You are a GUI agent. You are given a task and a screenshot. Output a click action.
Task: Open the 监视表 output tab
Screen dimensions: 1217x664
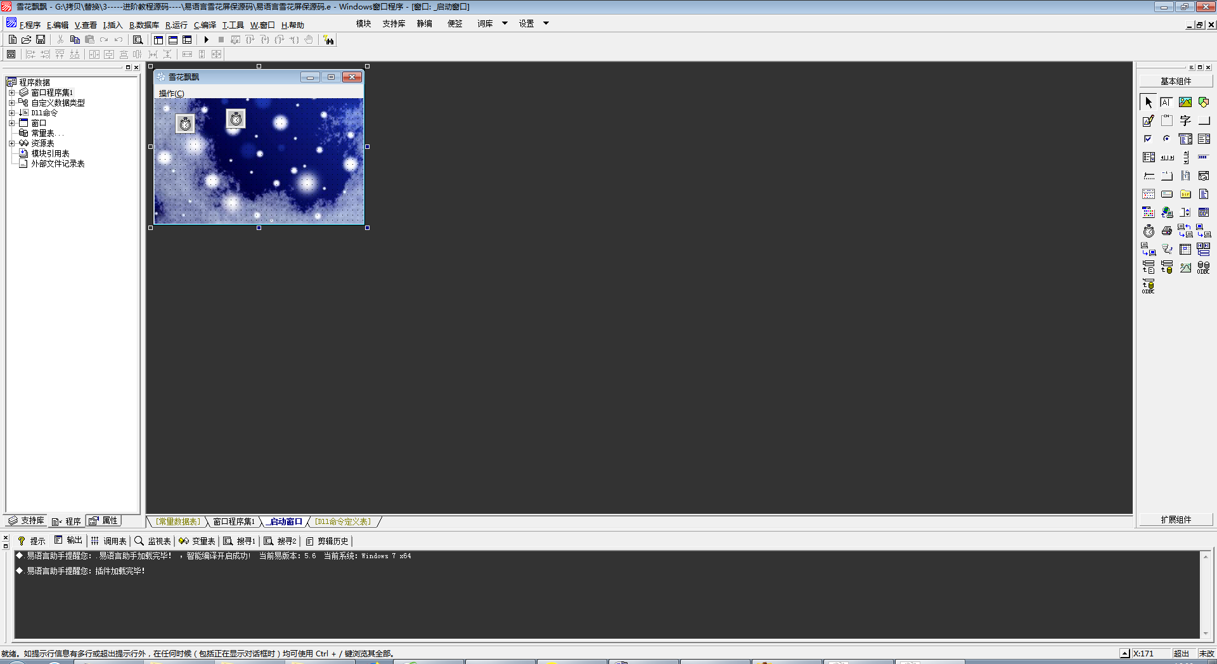(153, 541)
